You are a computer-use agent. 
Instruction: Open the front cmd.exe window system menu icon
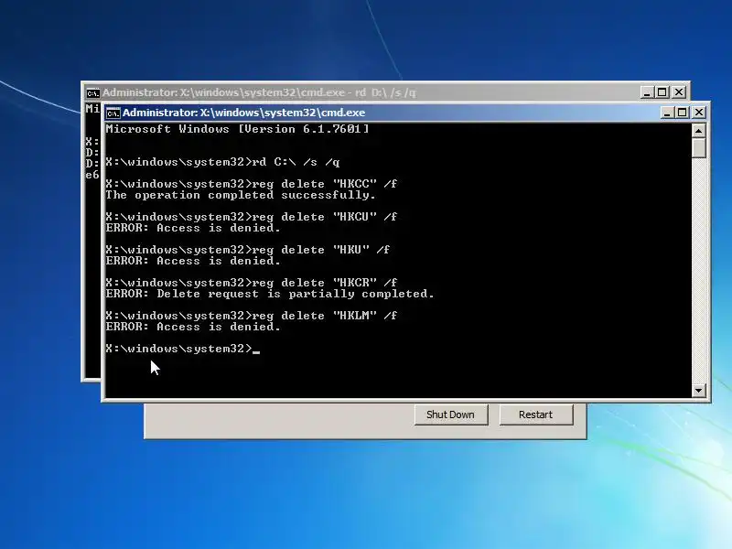[113, 113]
